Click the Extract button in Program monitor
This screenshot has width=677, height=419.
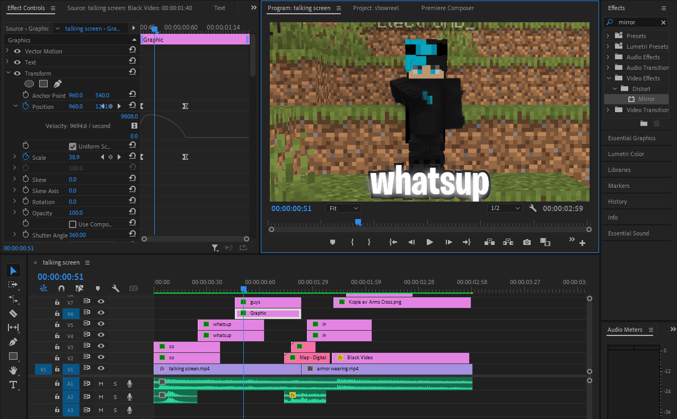point(508,242)
